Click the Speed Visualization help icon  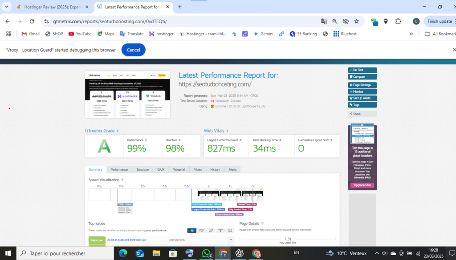tap(122, 180)
